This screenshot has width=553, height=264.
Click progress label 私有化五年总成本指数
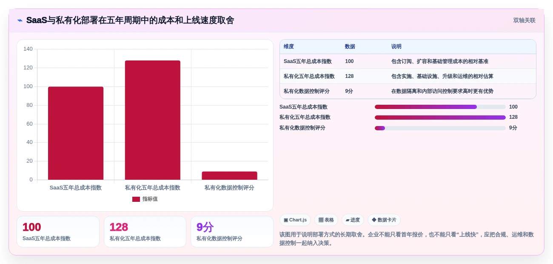pos(305,117)
